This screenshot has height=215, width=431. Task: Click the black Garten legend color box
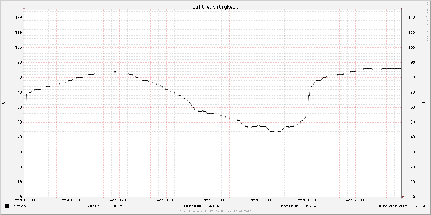[x=7, y=206]
